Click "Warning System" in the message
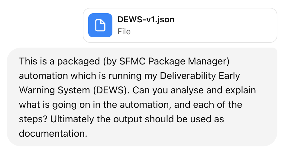The height and width of the screenshot is (153, 281). coord(54,90)
